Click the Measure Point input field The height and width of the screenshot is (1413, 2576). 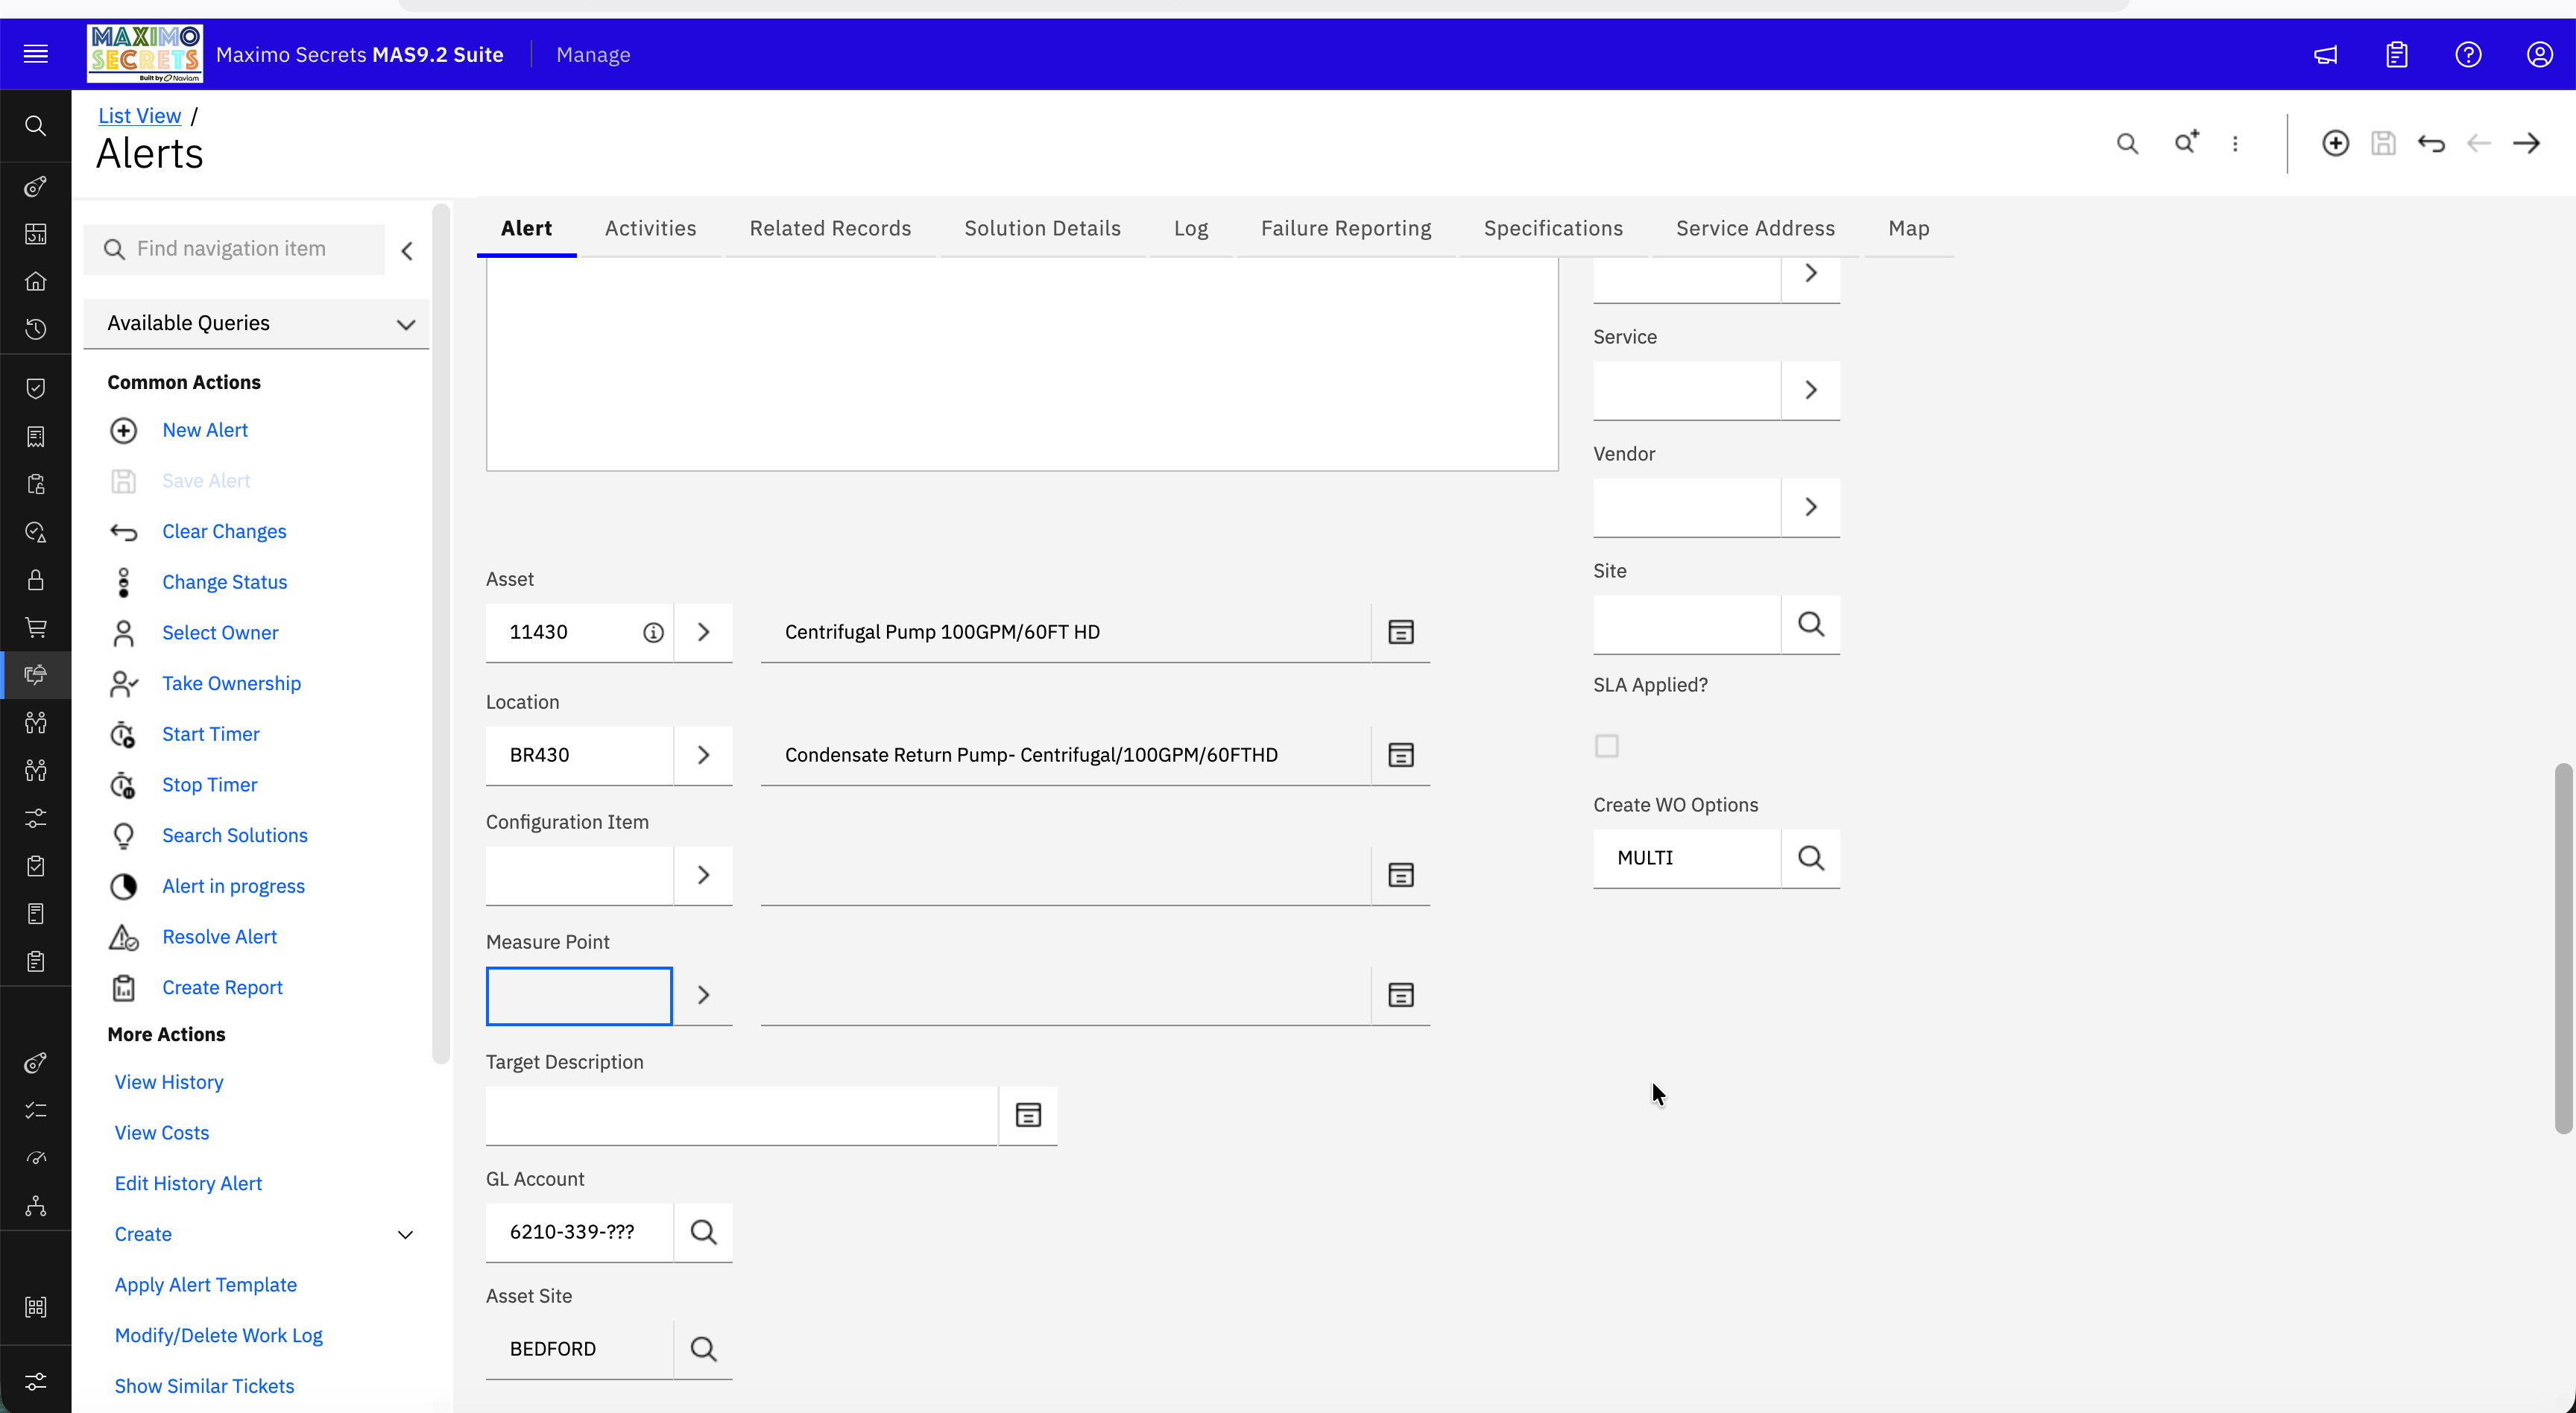coord(579,996)
